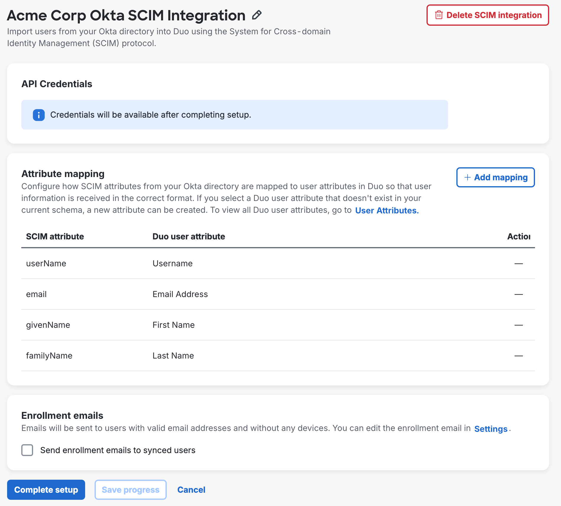This screenshot has height=506, width=561.
Task: Enable sending enrollment emails to synced users
Action: [x=27, y=450]
